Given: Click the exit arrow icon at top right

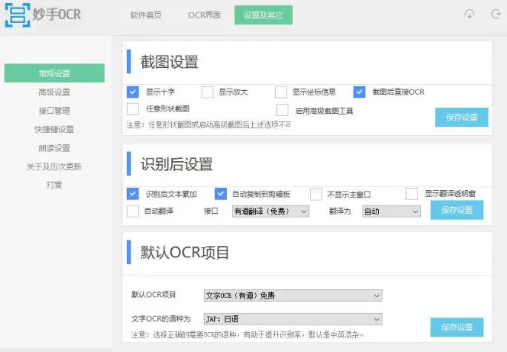Looking at the screenshot, I should pyautogui.click(x=496, y=14).
